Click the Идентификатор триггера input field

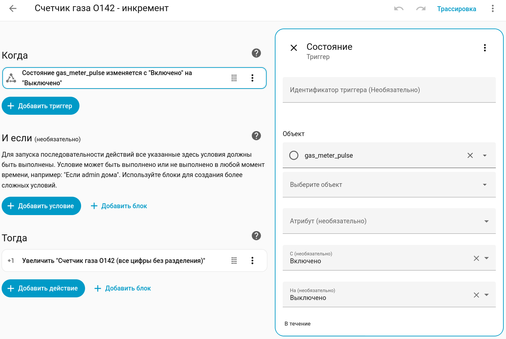click(389, 90)
